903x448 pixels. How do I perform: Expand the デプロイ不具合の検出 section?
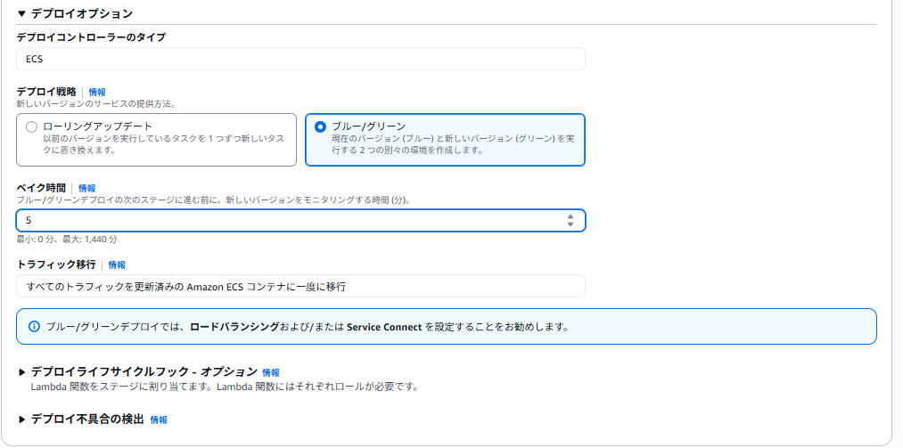[x=22, y=419]
